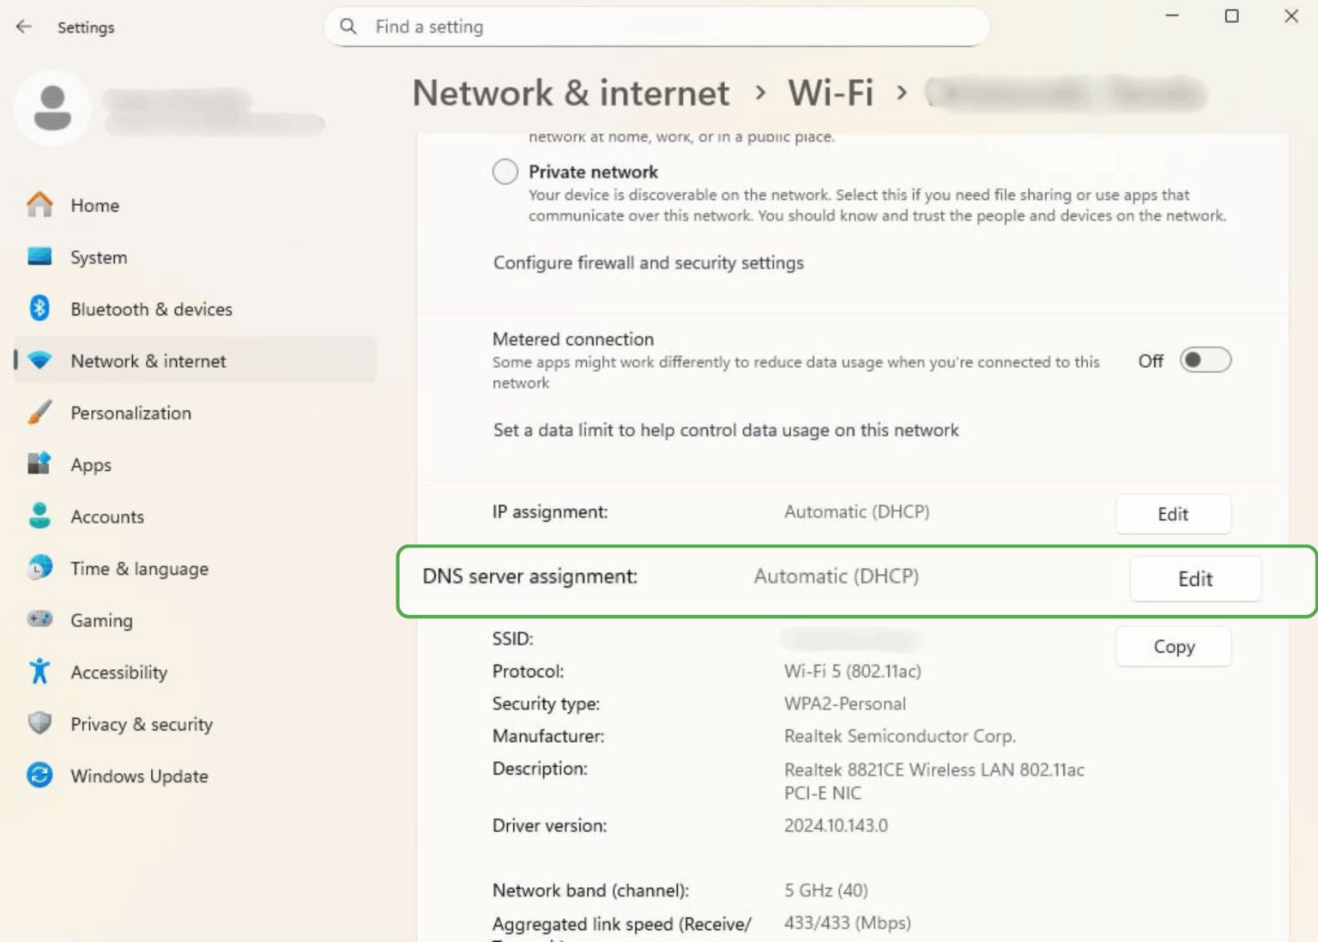Open the Windows Update page
This screenshot has width=1318, height=942.
click(196, 776)
